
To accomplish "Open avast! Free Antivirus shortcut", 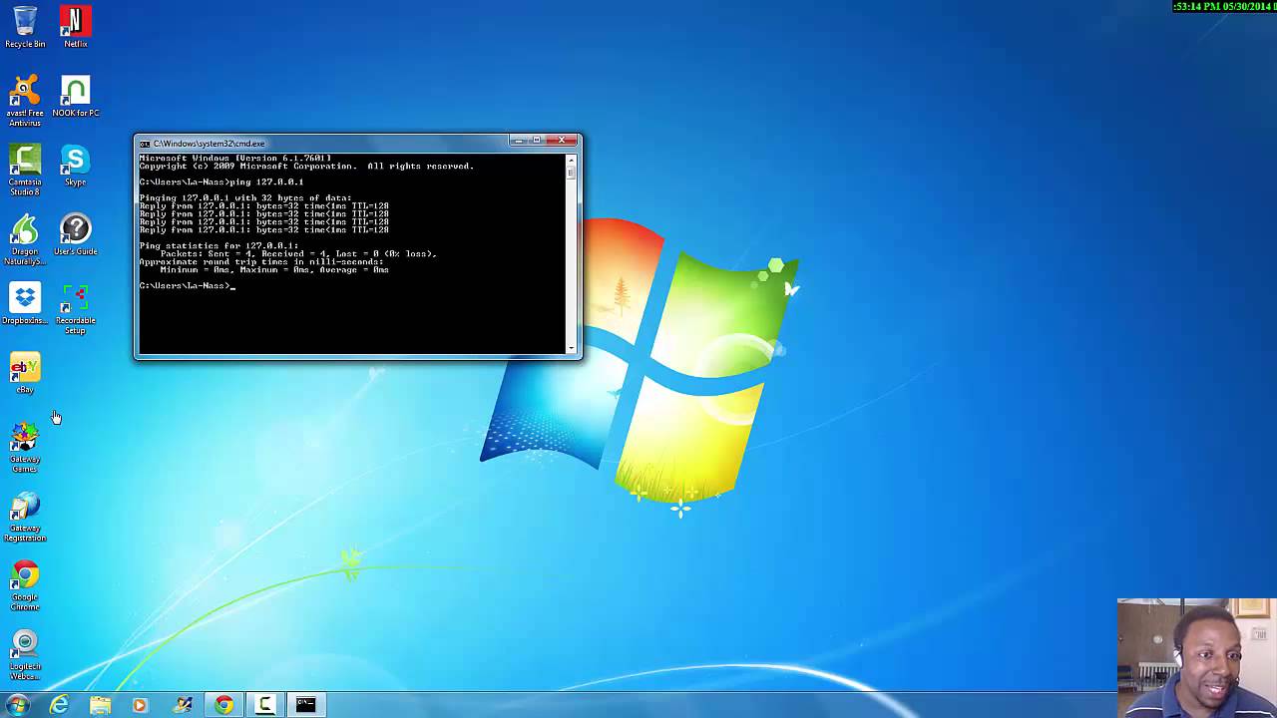I will tap(25, 101).
